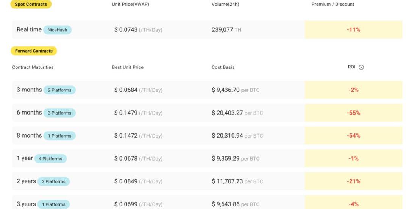This screenshot has height=209, width=409.
Task: Open the 4 Platforms badge for 1 year
Action: point(50,159)
